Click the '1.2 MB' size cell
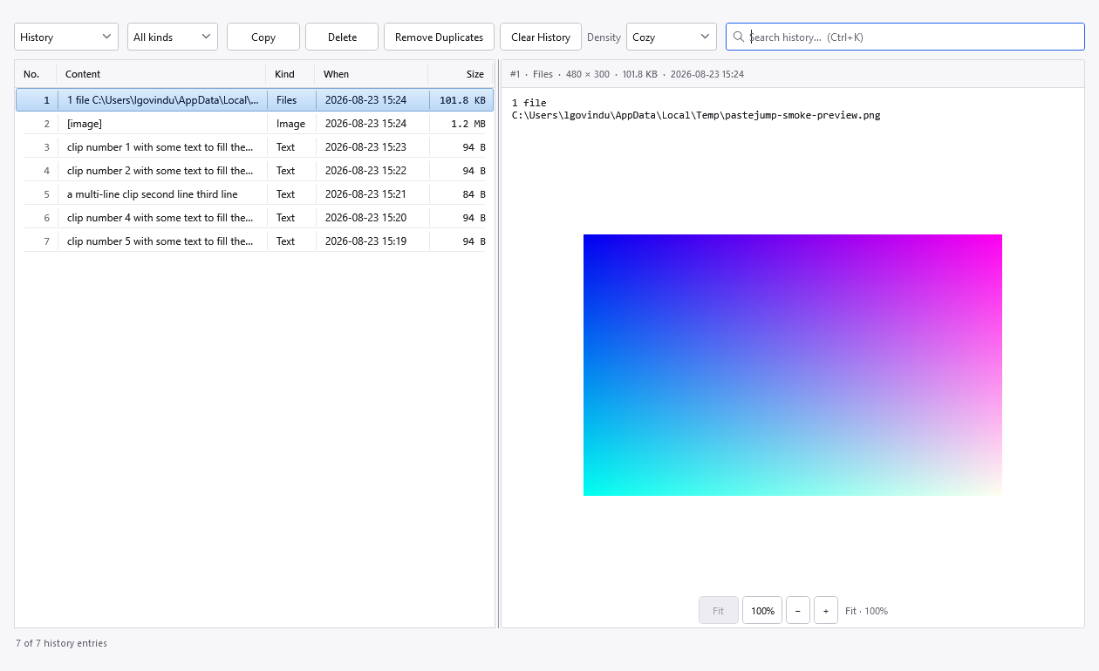This screenshot has width=1099, height=671. tap(468, 124)
